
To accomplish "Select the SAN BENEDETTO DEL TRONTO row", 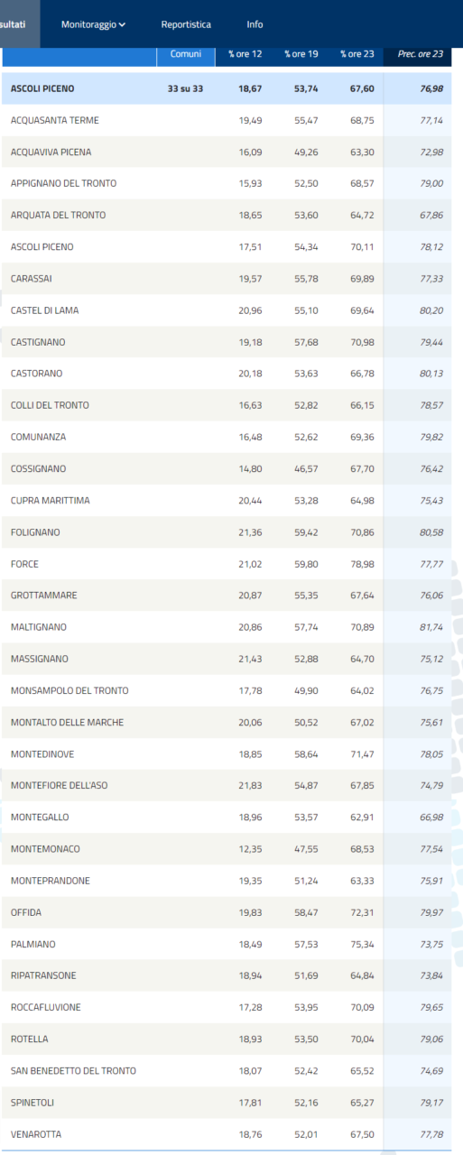I will coord(227,1070).
